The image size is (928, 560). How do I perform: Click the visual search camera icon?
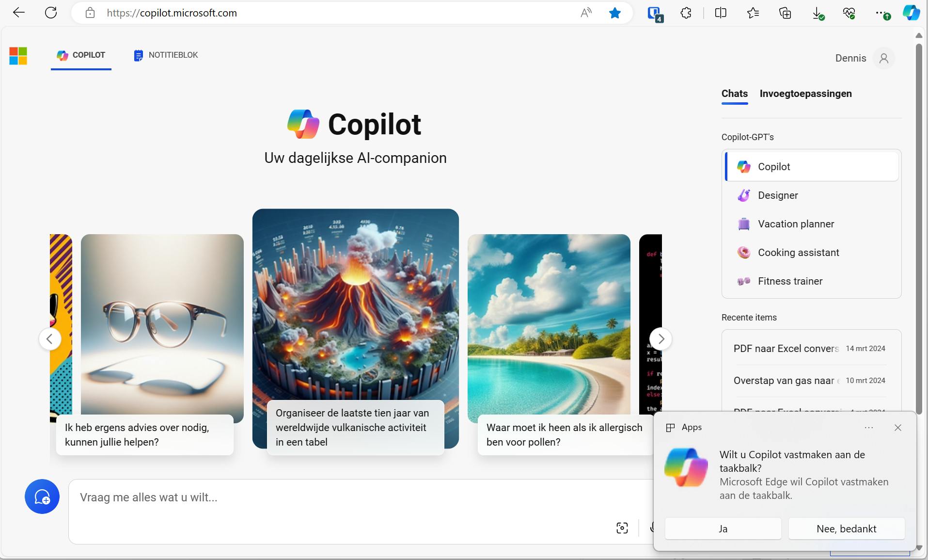click(x=622, y=528)
